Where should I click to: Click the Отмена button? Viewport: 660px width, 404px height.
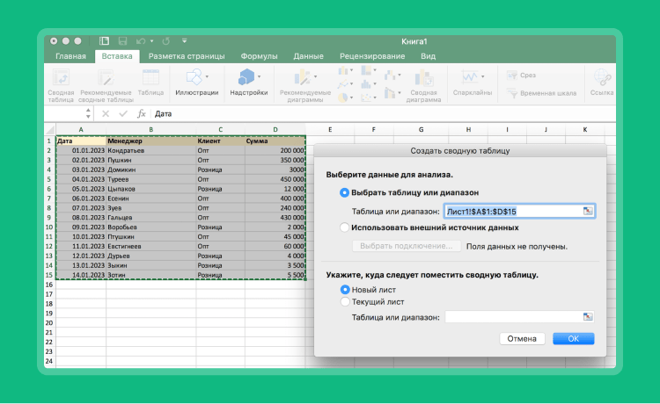(x=522, y=338)
